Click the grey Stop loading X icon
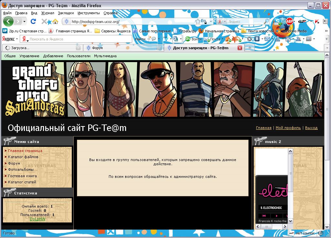 [44, 21]
